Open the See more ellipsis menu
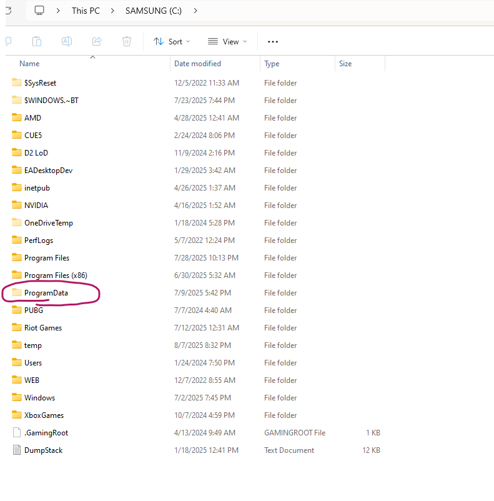 [x=272, y=41]
